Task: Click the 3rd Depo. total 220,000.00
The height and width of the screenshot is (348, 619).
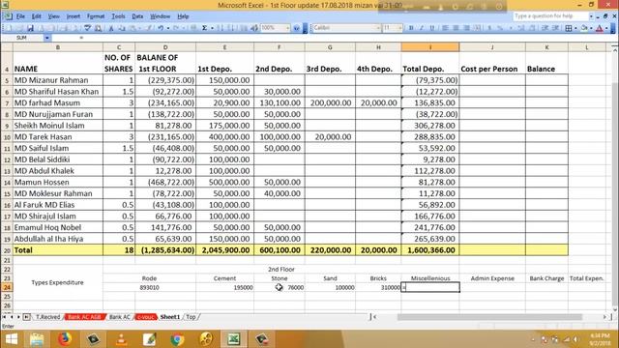Action: (330, 250)
